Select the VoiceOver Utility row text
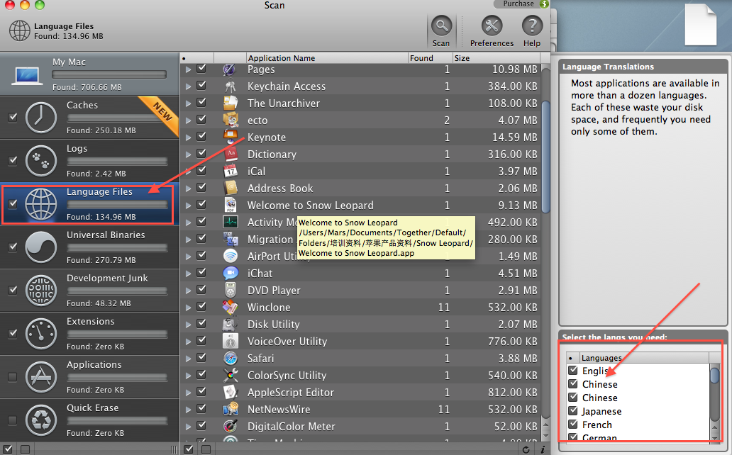 pyautogui.click(x=287, y=341)
